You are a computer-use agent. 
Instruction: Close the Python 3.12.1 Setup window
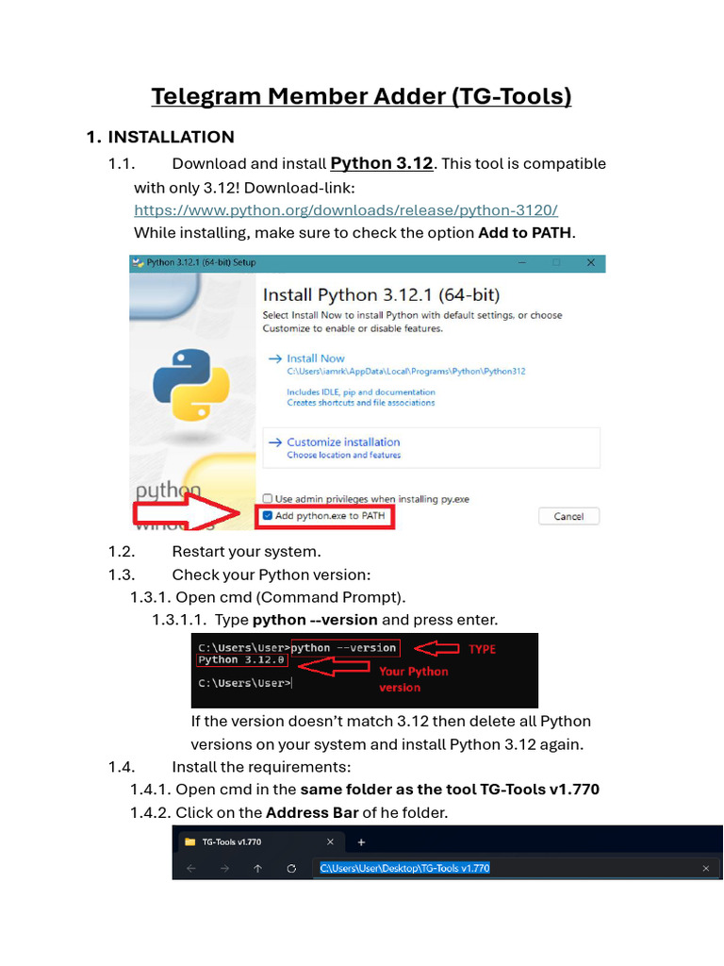[x=590, y=262]
